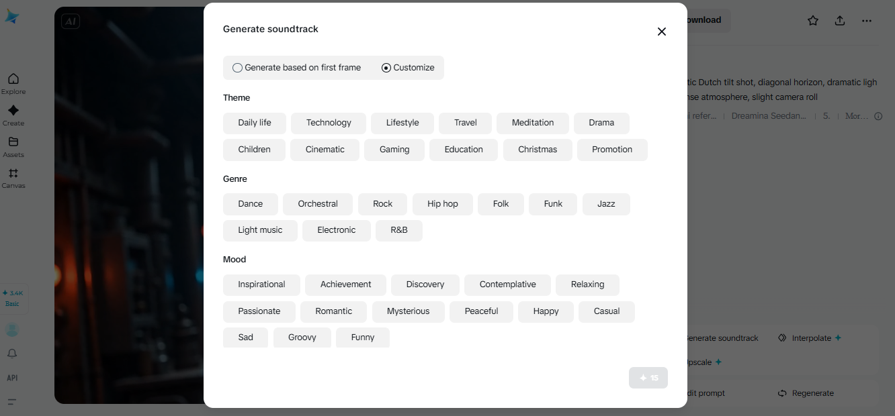Click the Interpolate option
The width and height of the screenshot is (895, 416).
pyautogui.click(x=810, y=338)
